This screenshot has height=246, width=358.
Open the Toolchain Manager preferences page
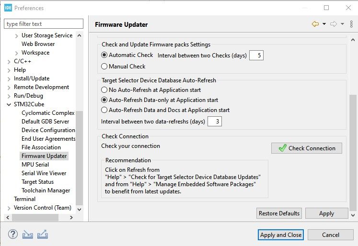click(45, 190)
